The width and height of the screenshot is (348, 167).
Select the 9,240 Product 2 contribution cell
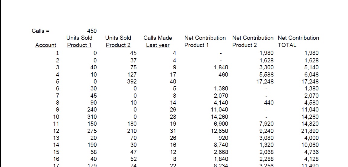[266, 131]
